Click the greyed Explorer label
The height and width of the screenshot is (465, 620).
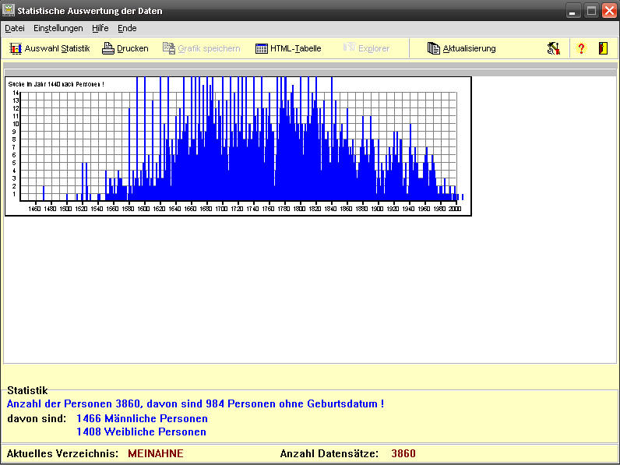coord(374,48)
